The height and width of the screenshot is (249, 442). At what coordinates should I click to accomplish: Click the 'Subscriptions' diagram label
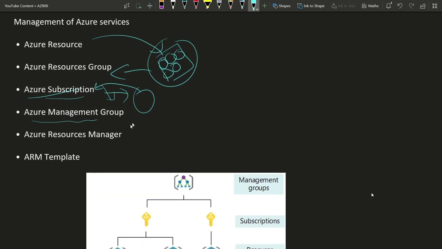click(260, 221)
